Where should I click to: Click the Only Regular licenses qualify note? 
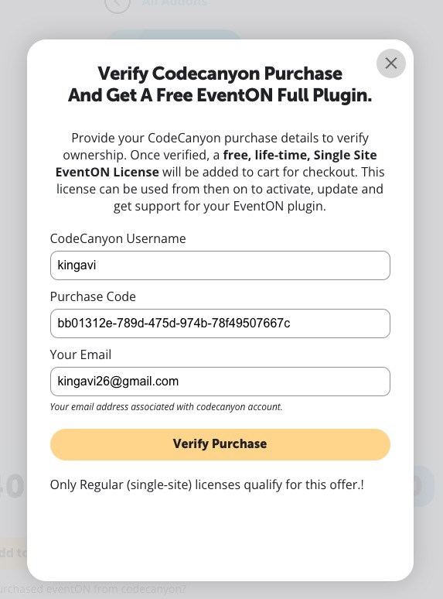click(x=206, y=484)
